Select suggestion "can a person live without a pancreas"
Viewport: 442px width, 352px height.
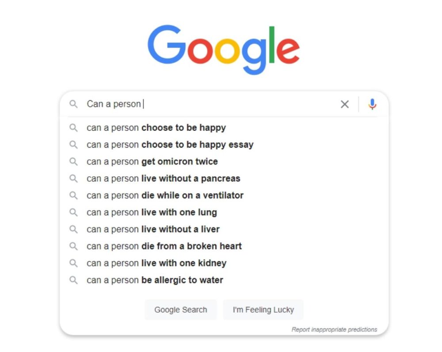pos(164,178)
